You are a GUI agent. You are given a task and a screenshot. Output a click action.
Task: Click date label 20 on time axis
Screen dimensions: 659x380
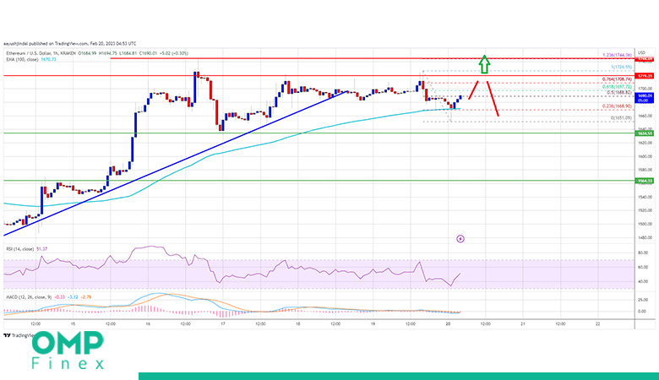tap(448, 324)
